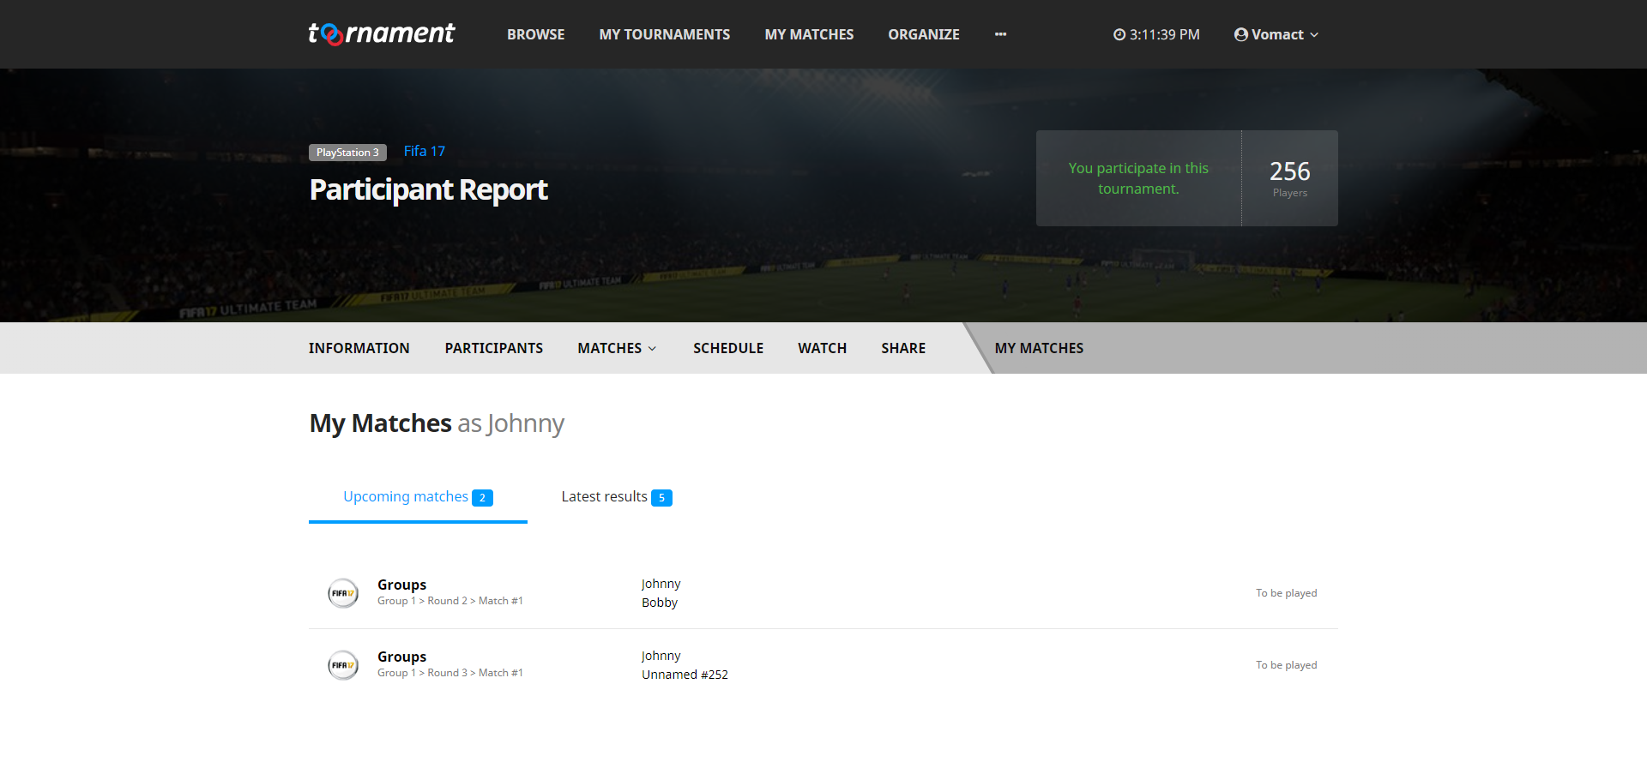
Task: Open Johnny vs Bobby match row
Action: [823, 593]
